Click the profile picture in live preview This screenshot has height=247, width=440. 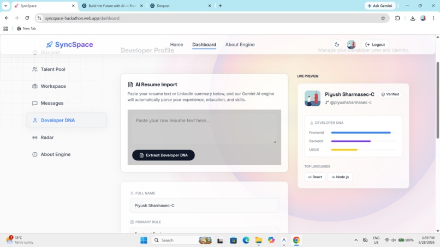312,98
